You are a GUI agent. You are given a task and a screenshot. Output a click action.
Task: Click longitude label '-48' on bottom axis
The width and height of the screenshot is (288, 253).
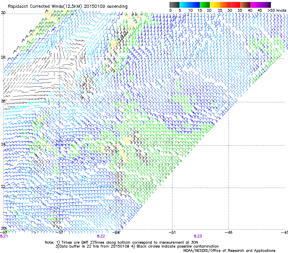pyautogui.click(x=229, y=232)
